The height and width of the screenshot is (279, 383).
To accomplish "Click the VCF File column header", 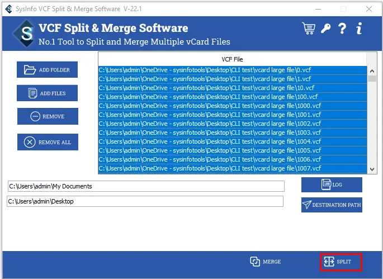I will [x=232, y=59].
